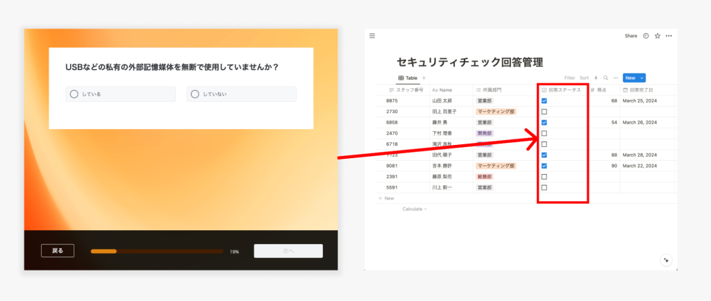This screenshot has width=711, height=301.
Task: Open the page three-dots menu
Action: coord(669,36)
